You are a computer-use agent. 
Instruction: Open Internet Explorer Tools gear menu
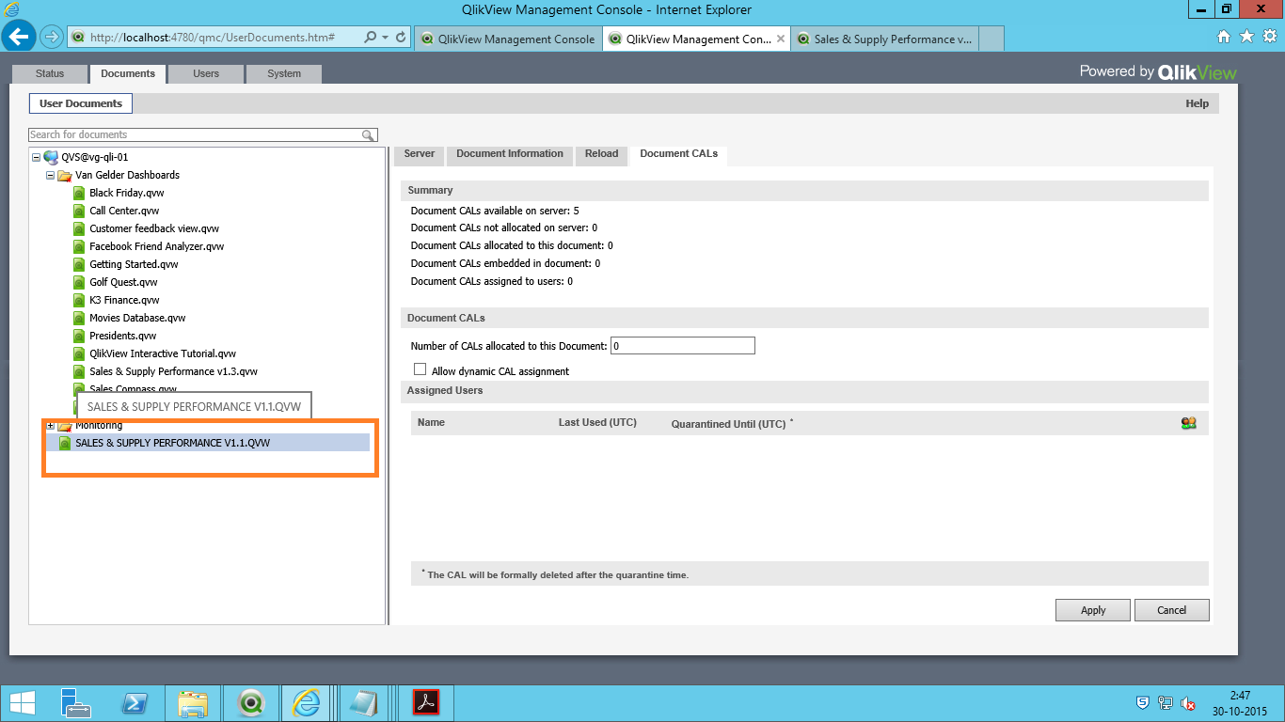(1269, 37)
